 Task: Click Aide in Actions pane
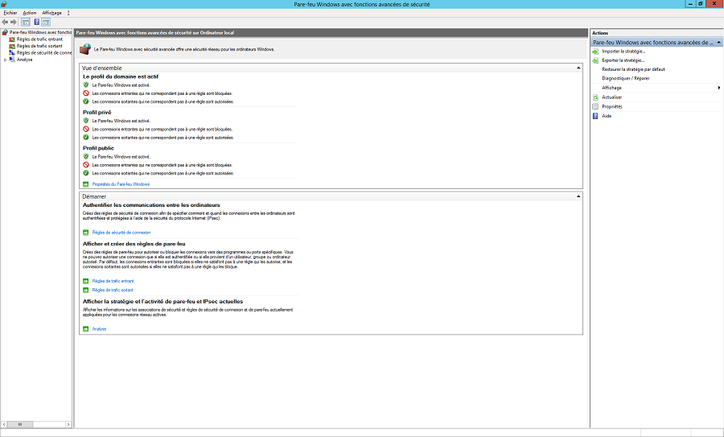point(607,116)
